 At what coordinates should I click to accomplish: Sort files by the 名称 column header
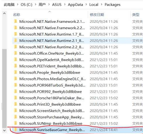tap(16, 15)
